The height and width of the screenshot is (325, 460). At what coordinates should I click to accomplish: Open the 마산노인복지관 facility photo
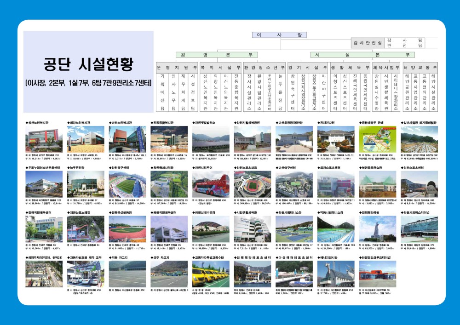[127, 139]
